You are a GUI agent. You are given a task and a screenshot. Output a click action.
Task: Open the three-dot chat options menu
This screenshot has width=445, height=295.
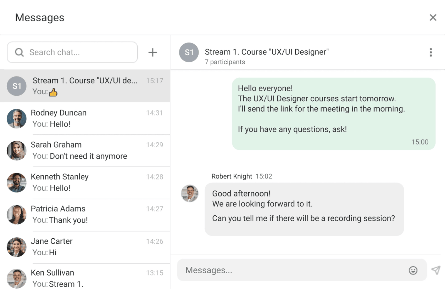[x=431, y=52]
